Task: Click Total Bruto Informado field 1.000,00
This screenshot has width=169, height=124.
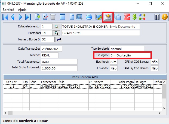Action: tap(59, 68)
